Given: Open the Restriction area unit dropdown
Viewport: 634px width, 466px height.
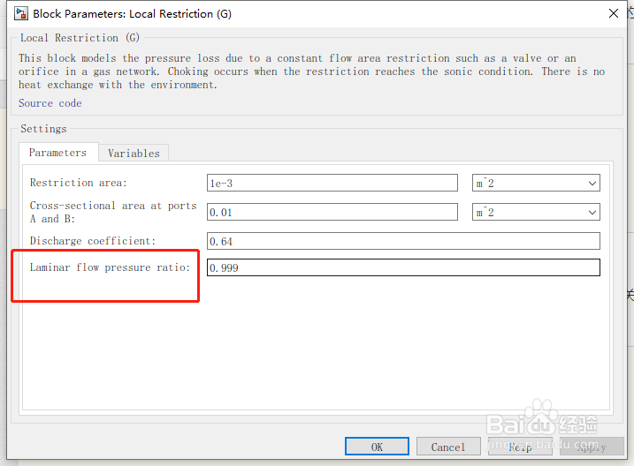Looking at the screenshot, I should (536, 184).
